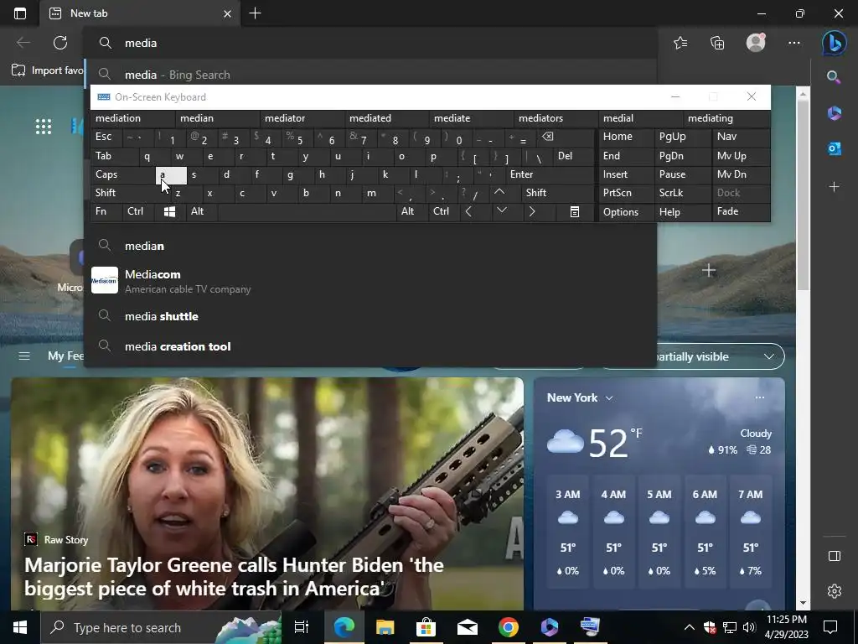Click the taskbar 'Type here to search' box

(x=161, y=627)
